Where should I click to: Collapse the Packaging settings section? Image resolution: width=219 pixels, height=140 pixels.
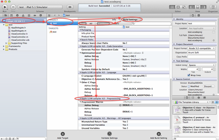[80, 30]
